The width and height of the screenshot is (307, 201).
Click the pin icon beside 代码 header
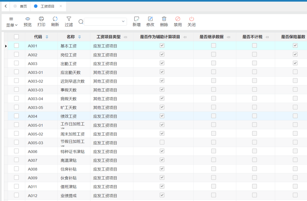[47, 37]
